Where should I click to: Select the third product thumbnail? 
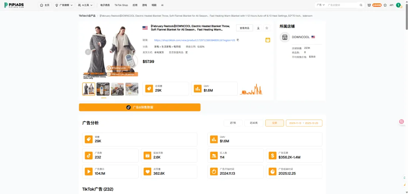point(117,89)
